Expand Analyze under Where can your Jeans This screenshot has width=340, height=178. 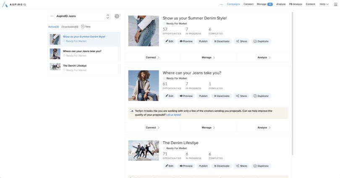point(264,128)
